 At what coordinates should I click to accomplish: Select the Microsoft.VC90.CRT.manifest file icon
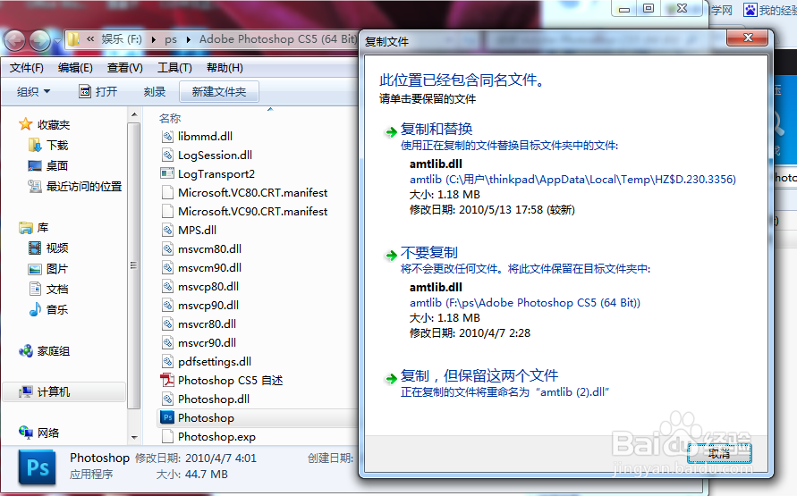pyautogui.click(x=167, y=211)
